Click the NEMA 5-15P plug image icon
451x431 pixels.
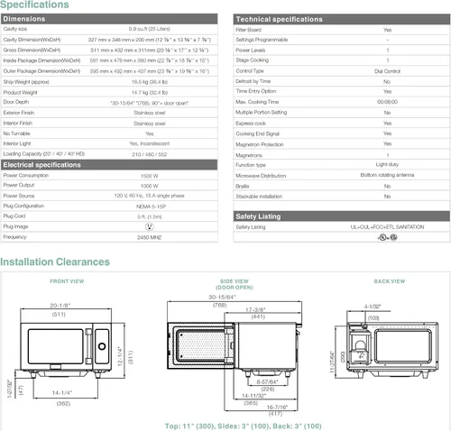pos(150,226)
